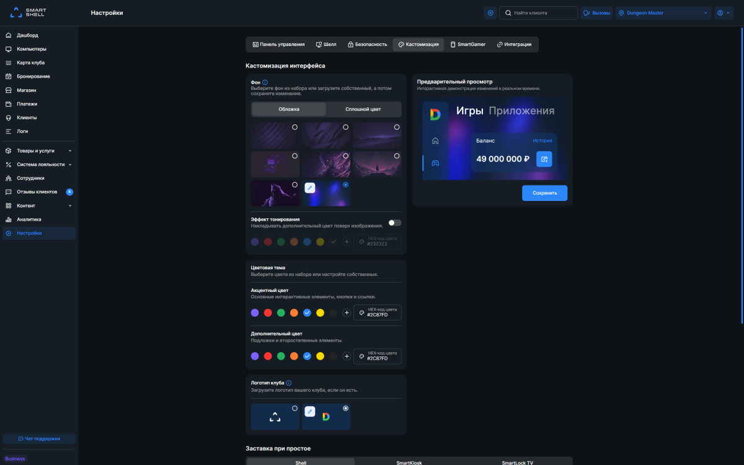Click the edit pencil on the club logo

[x=310, y=412]
